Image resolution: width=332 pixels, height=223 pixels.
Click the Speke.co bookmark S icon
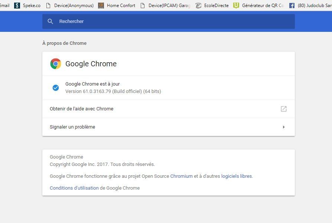click(x=17, y=6)
